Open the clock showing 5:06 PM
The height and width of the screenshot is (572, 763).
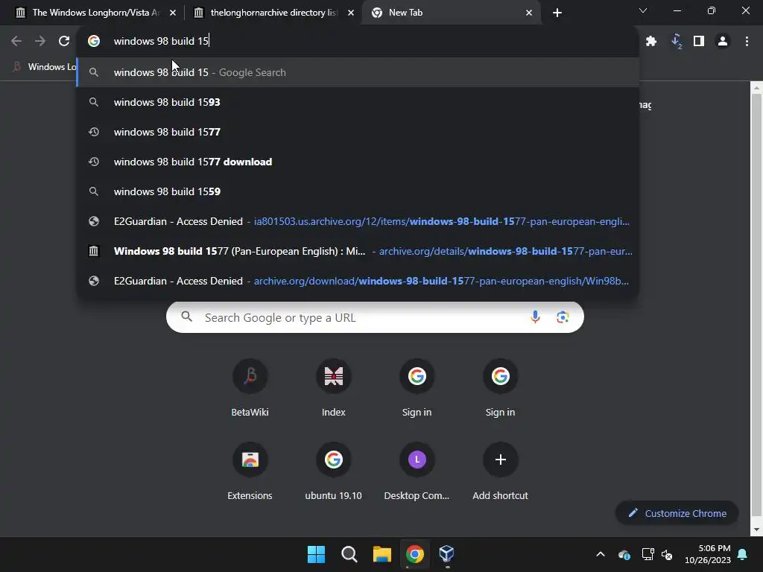(x=708, y=554)
